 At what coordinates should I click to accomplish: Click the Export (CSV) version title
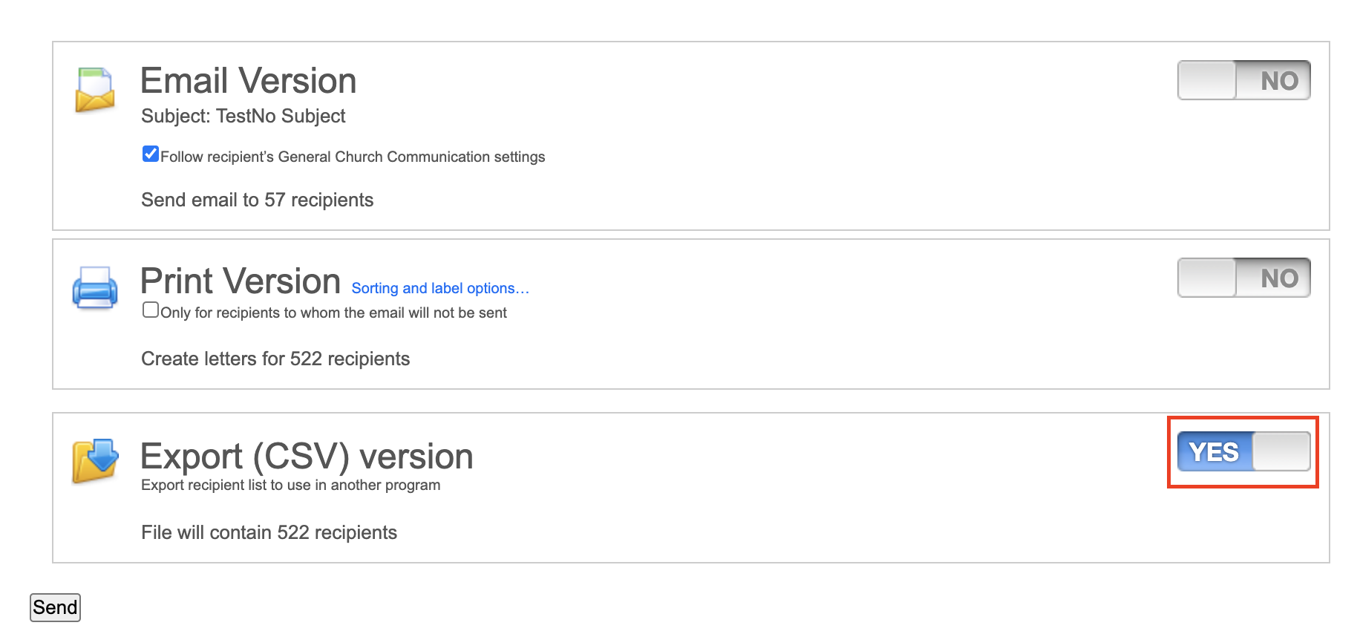[307, 456]
